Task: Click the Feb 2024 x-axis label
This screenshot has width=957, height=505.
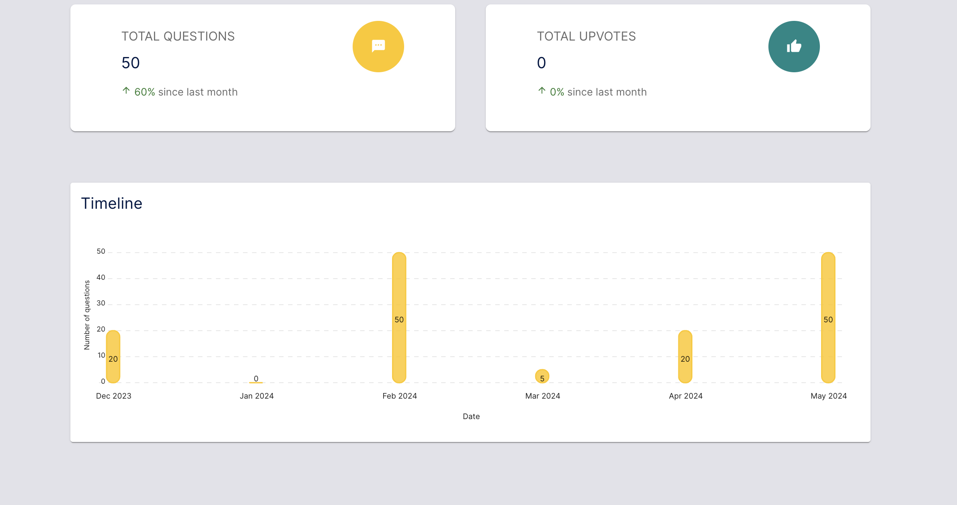Action: 399,396
